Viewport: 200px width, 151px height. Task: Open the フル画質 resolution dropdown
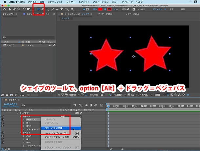click(119, 95)
